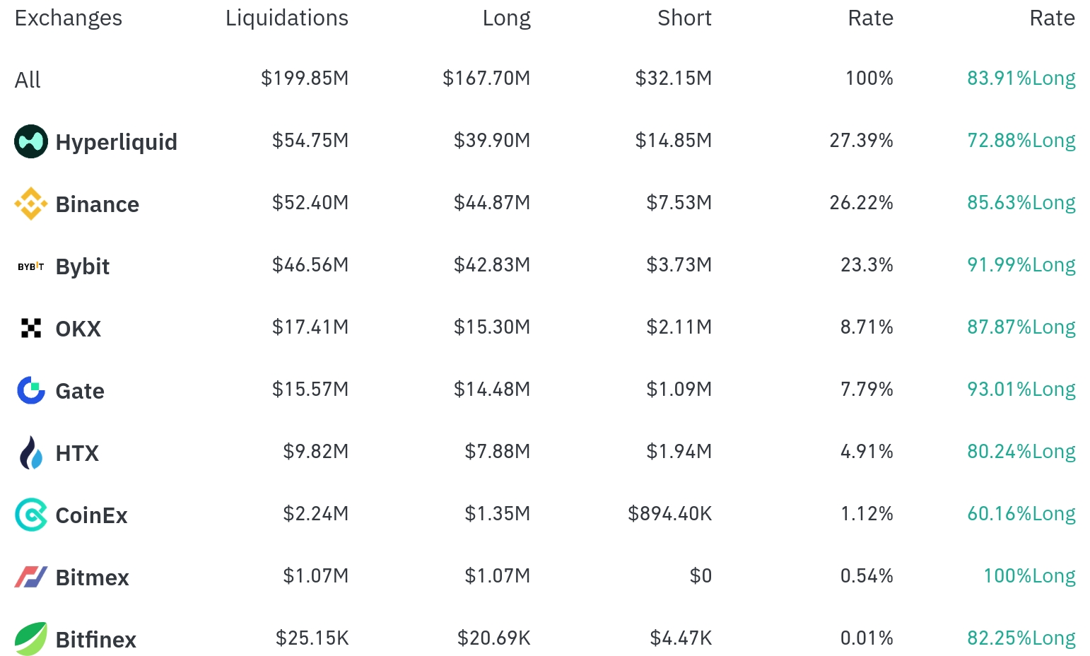Click the OKX checkered logo icon

[x=31, y=328]
